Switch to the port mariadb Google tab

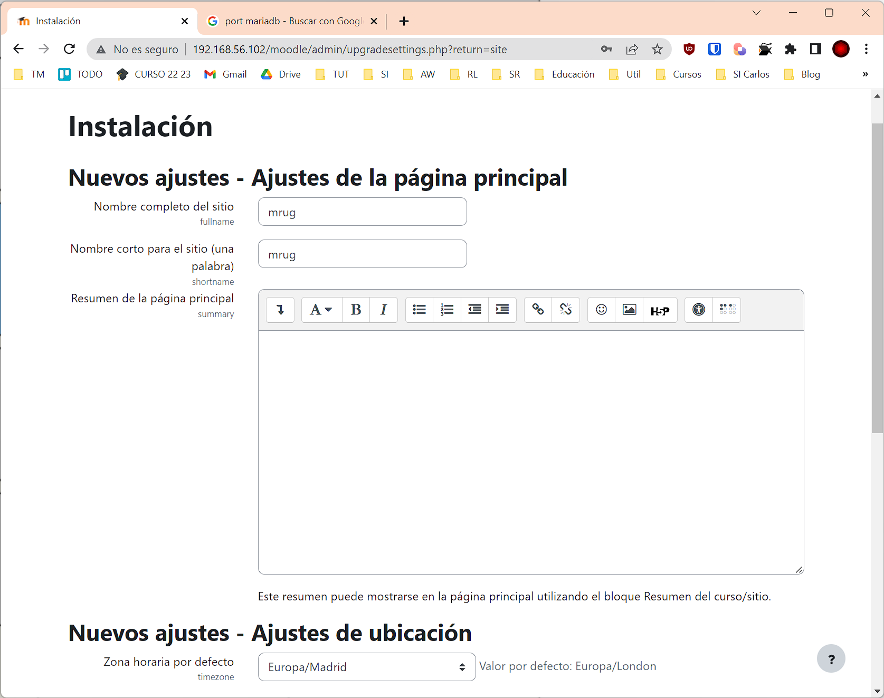tap(292, 21)
